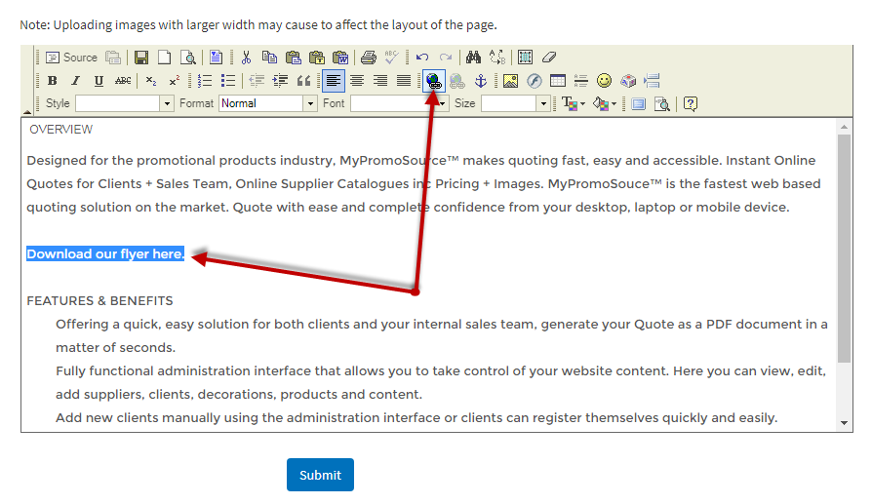872x504 pixels.
Task: Run the ABC spell check icon
Action: tap(391, 58)
